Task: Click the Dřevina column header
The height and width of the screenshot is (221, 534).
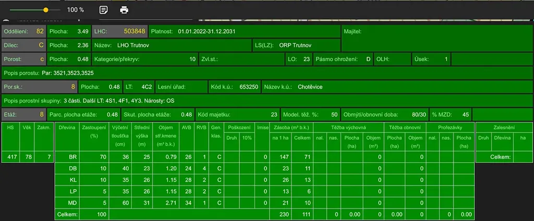Action: (x=67, y=127)
